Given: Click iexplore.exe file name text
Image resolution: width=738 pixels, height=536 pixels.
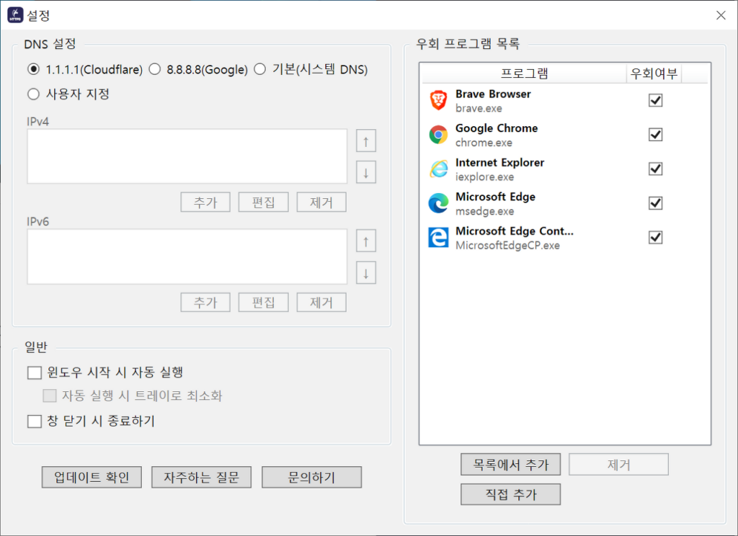Looking at the screenshot, I should 485,177.
